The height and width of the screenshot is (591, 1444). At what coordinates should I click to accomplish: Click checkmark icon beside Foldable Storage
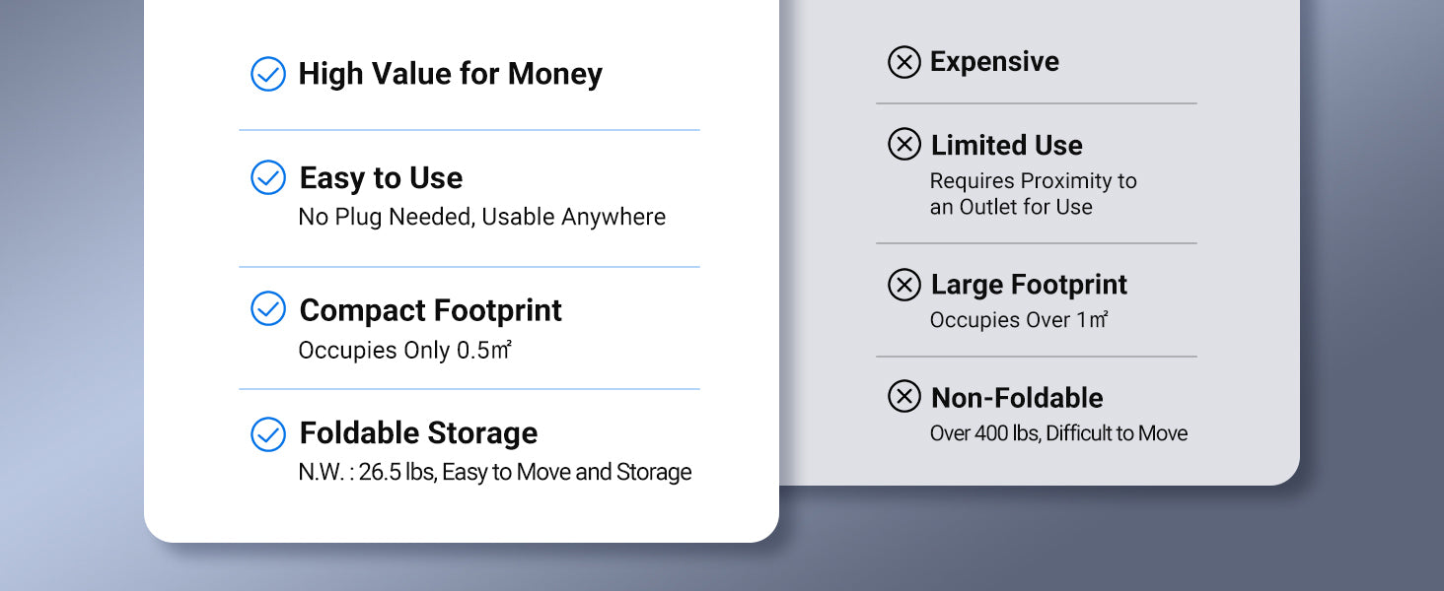[x=268, y=433]
